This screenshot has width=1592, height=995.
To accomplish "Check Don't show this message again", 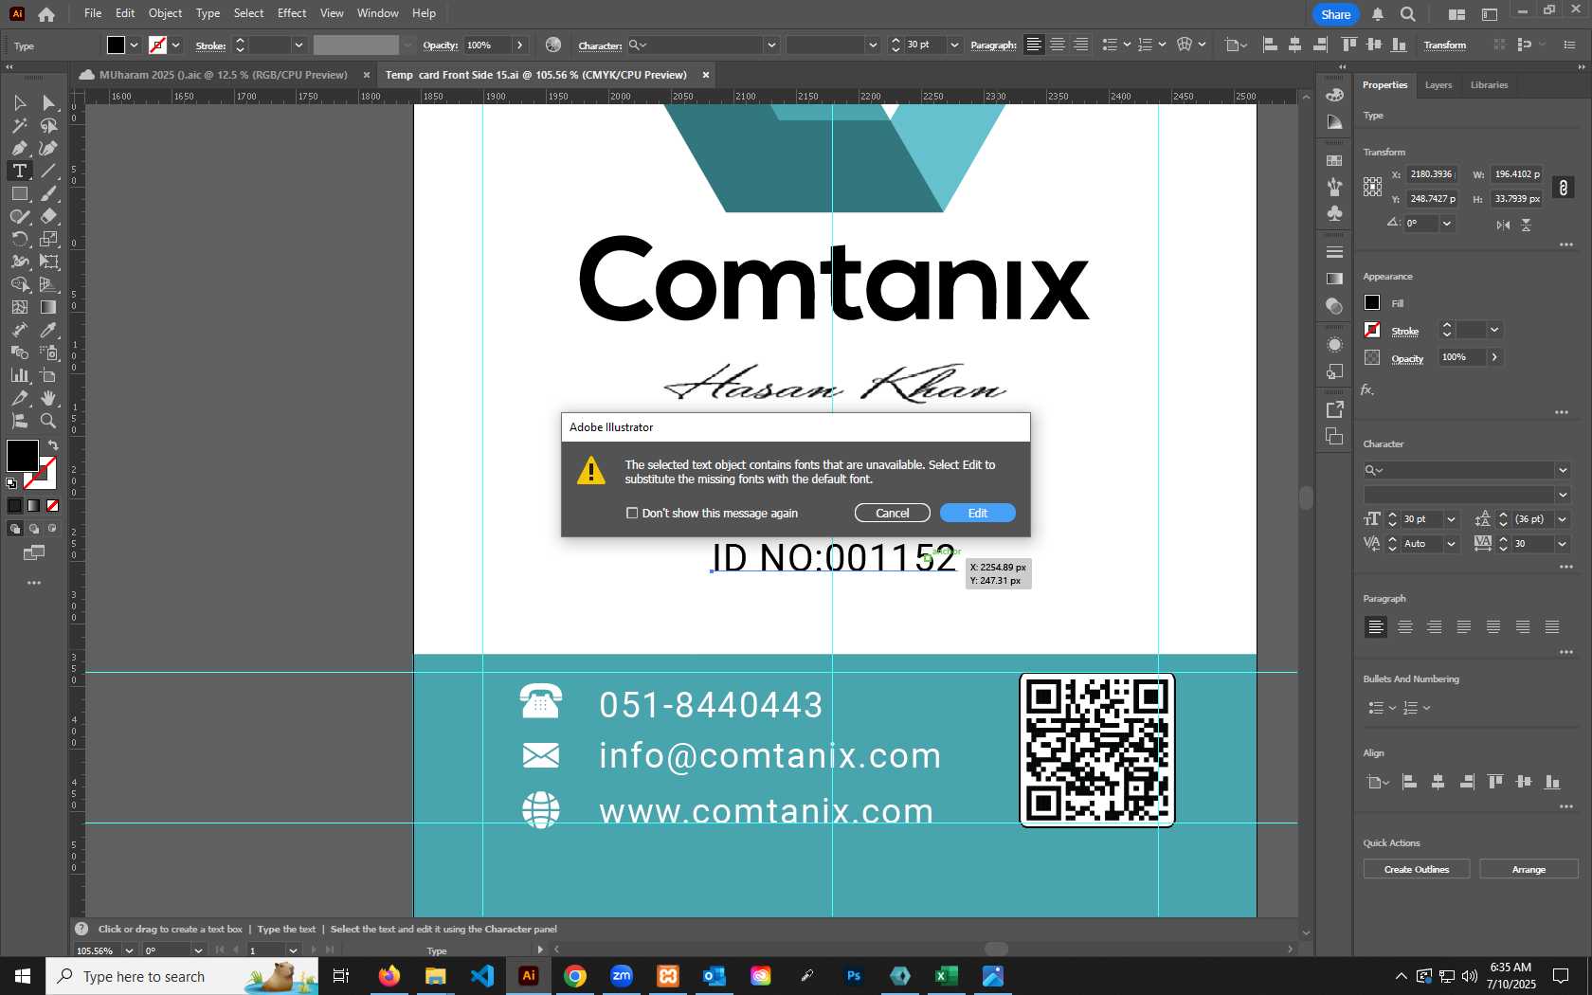I will tap(632, 513).
